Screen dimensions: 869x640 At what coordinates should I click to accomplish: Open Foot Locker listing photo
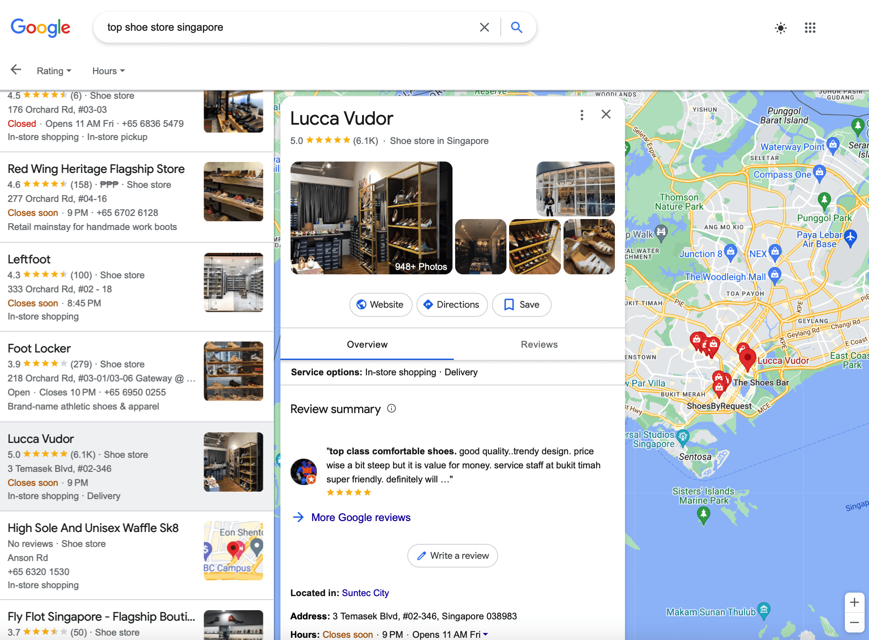pos(233,371)
